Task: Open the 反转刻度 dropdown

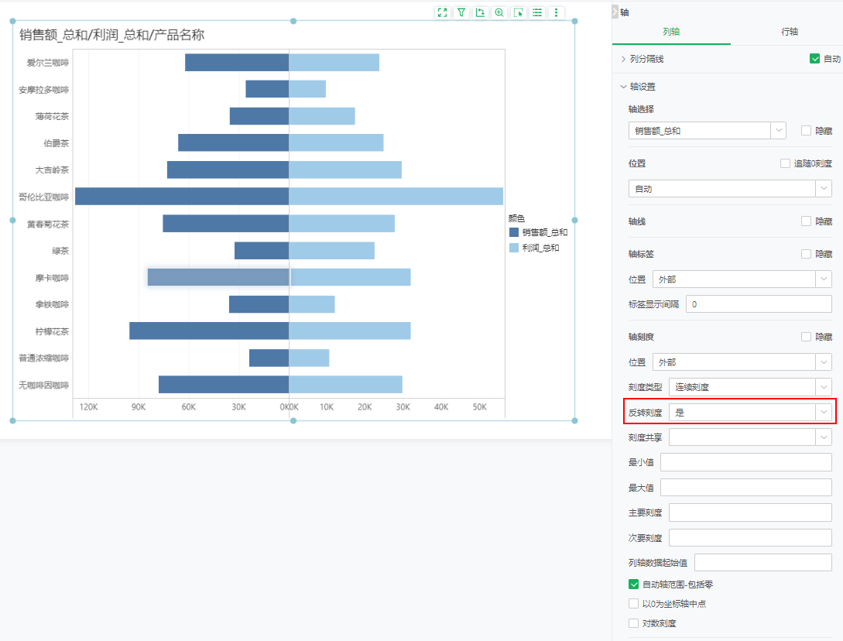Action: click(750, 413)
